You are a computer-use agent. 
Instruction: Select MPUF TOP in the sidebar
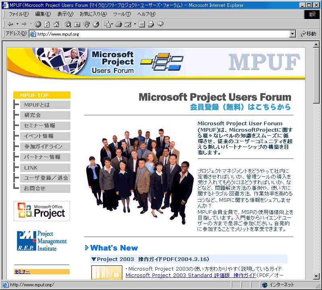pyautogui.click(x=42, y=95)
